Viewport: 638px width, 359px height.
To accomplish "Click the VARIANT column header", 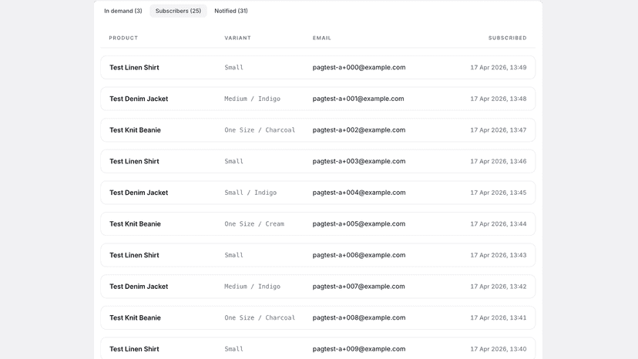I will click(237, 38).
